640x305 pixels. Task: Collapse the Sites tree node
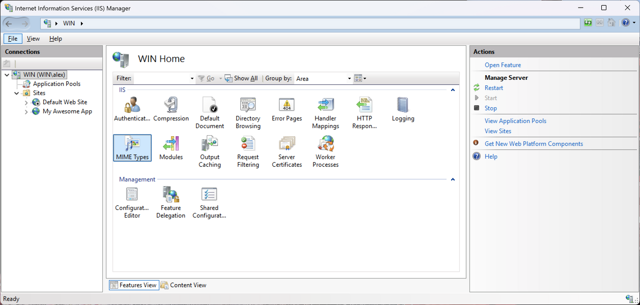(x=17, y=93)
